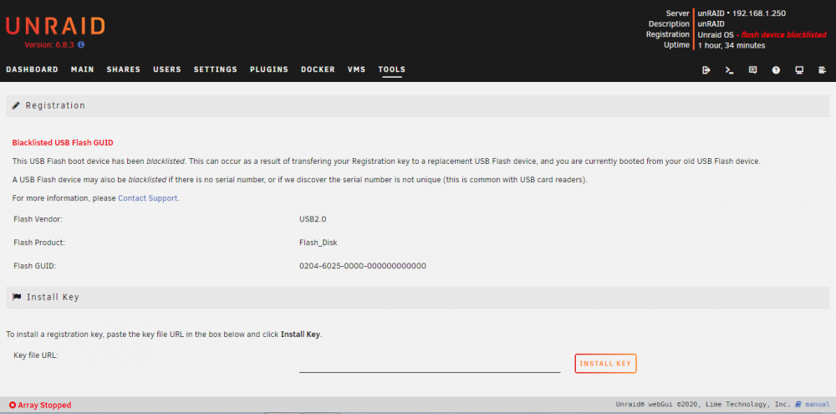Open the Docker page
The image size is (836, 414).
click(318, 70)
